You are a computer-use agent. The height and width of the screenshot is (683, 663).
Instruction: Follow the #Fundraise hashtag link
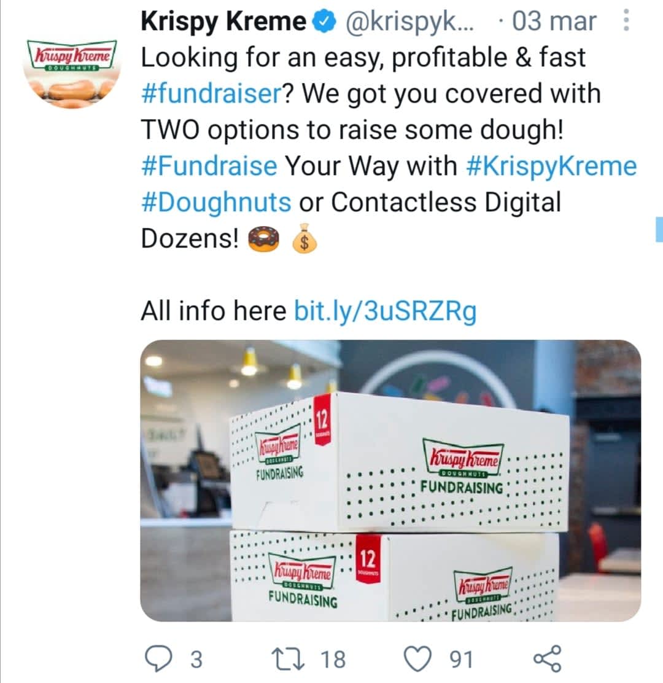(x=209, y=166)
